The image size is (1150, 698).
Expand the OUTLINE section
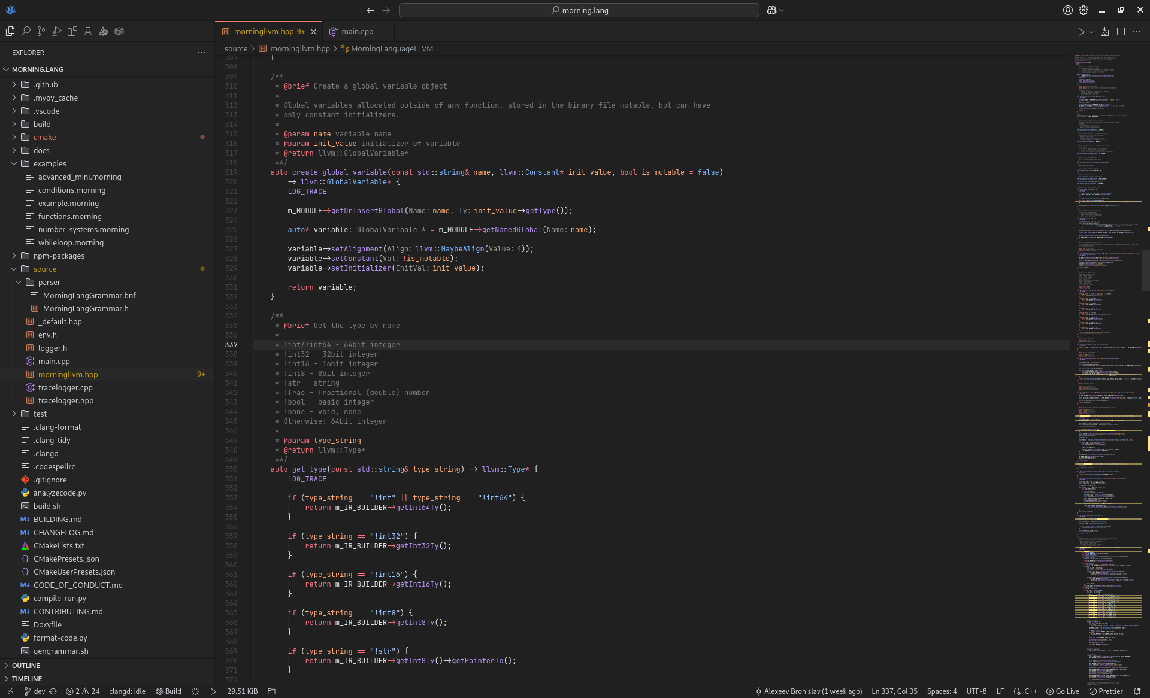[25, 666]
